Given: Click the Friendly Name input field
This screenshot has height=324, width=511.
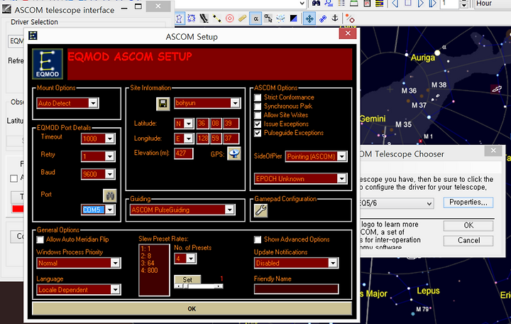Looking at the screenshot, I should point(296,289).
